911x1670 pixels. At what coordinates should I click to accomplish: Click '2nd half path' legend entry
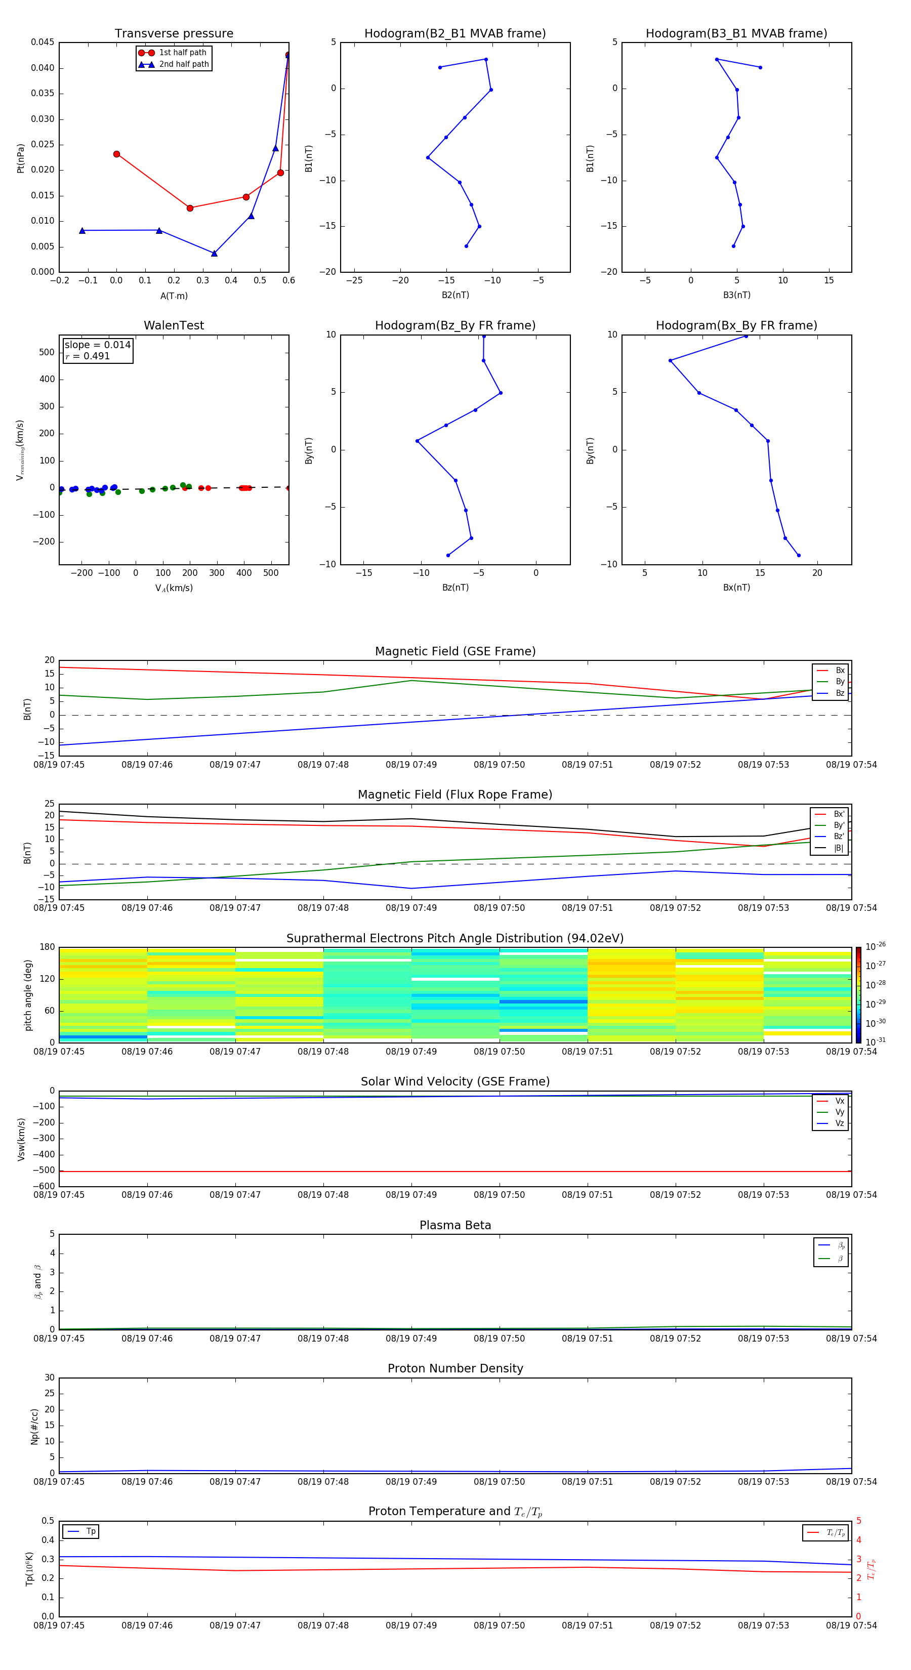tap(173, 64)
